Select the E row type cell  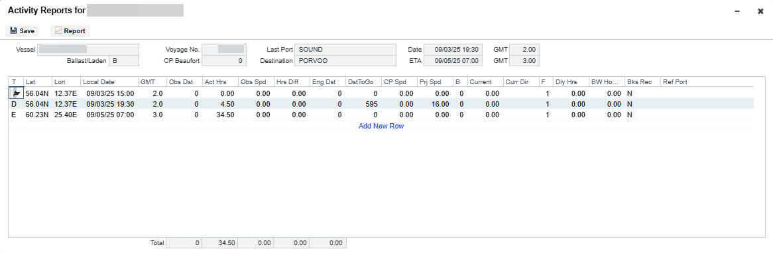pyautogui.click(x=14, y=115)
